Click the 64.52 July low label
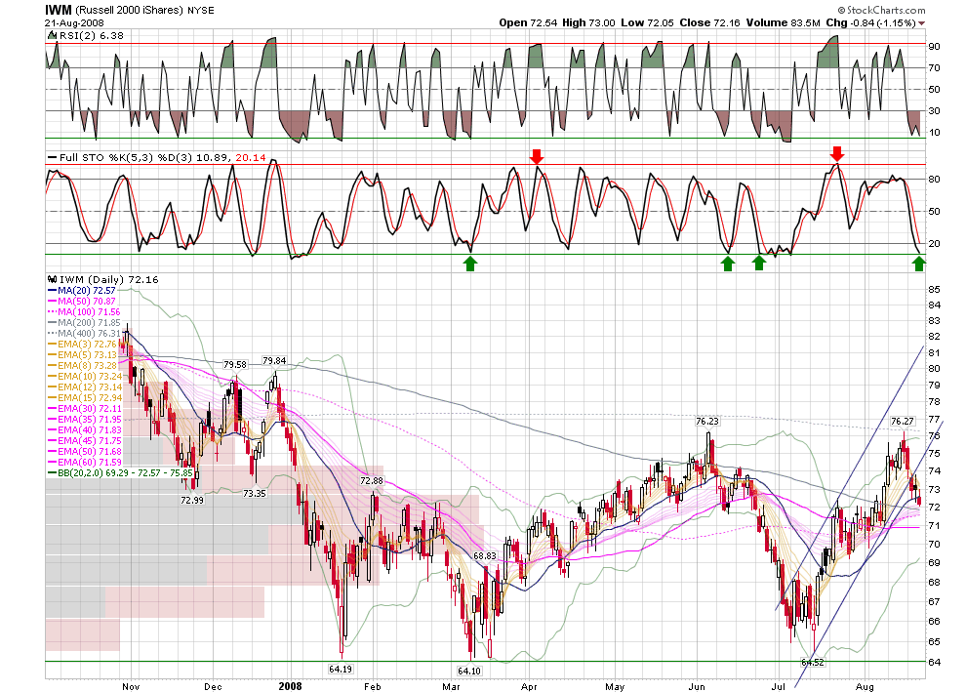 pyautogui.click(x=813, y=663)
